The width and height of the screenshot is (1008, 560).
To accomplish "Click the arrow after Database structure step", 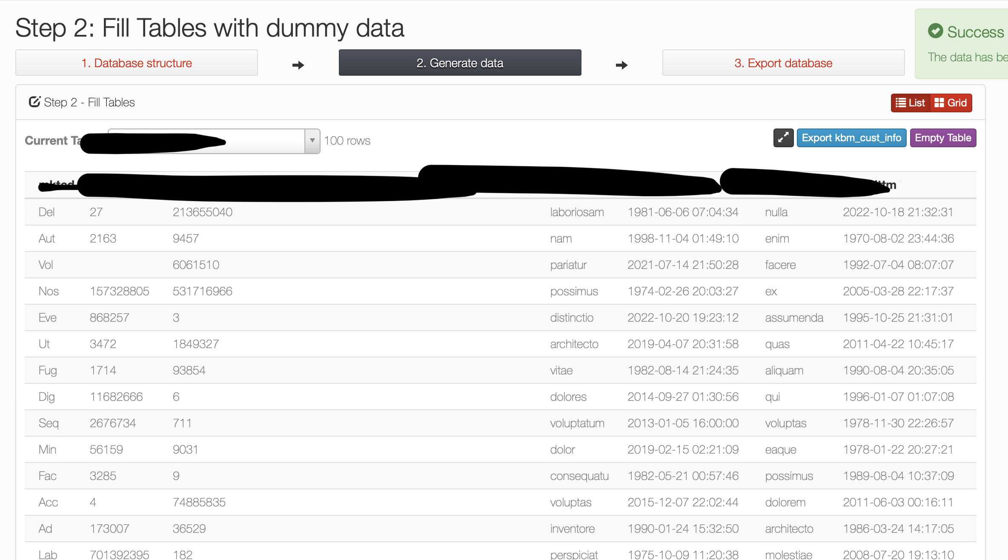I will pyautogui.click(x=298, y=65).
